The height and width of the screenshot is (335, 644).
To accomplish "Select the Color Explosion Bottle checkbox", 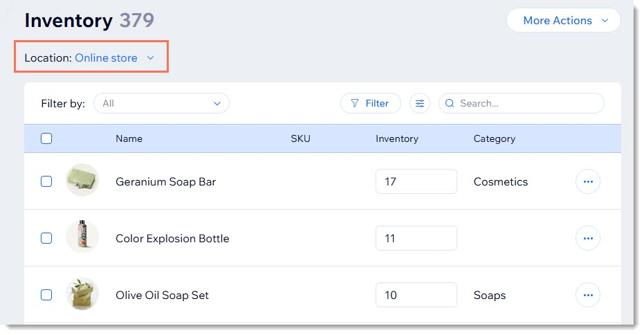I will pyautogui.click(x=46, y=238).
